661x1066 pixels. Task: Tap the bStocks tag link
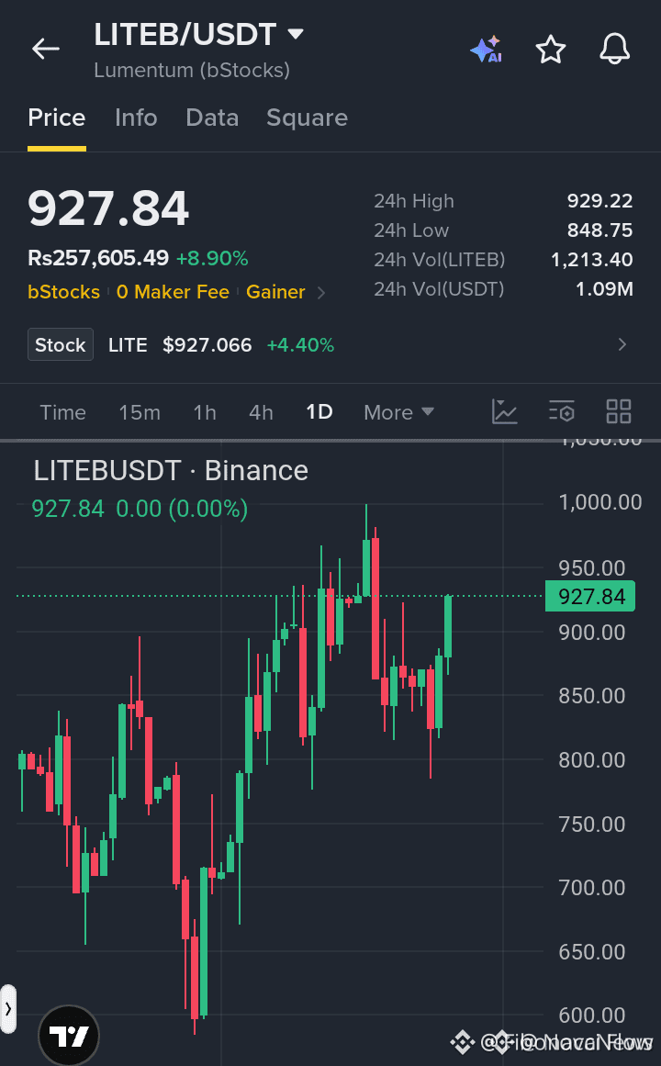pos(64,292)
